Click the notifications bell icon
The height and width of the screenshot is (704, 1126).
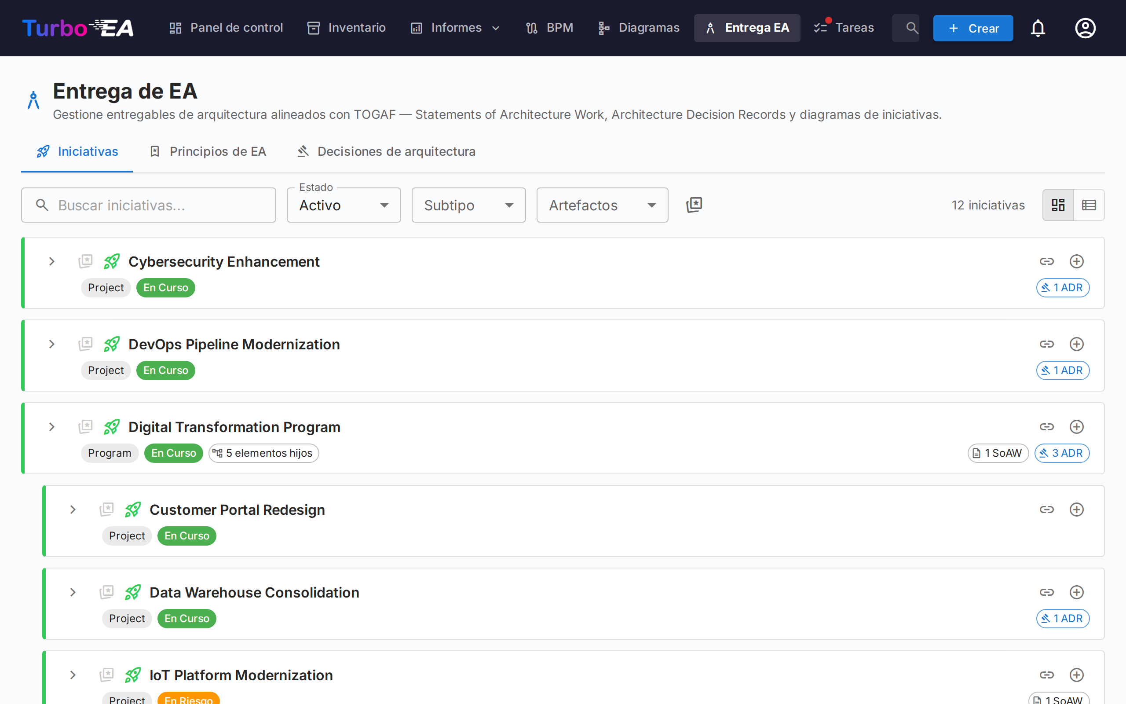(x=1038, y=28)
